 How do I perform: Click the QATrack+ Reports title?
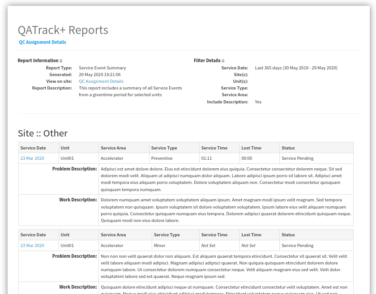point(63,30)
